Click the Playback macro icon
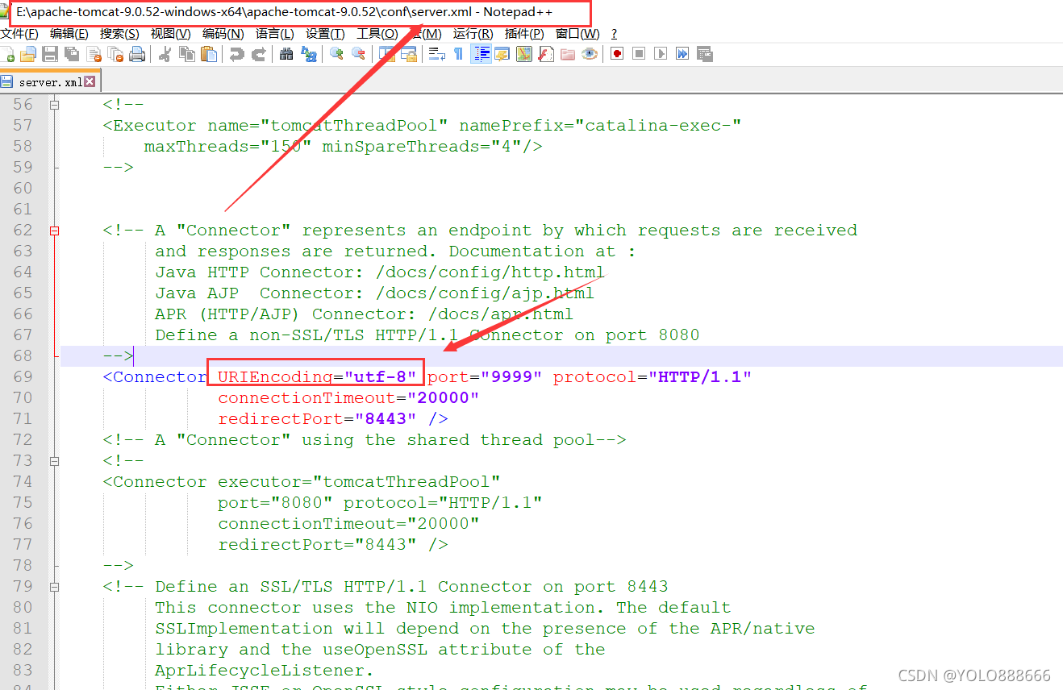The width and height of the screenshot is (1063, 690). (x=661, y=55)
